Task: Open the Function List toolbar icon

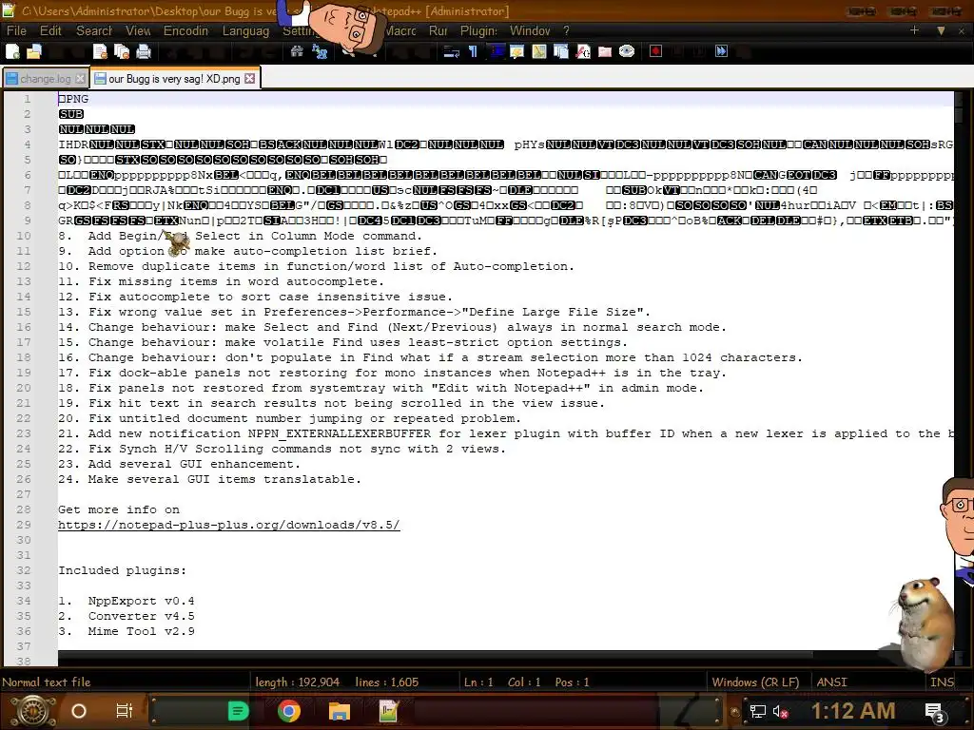Action: click(583, 51)
